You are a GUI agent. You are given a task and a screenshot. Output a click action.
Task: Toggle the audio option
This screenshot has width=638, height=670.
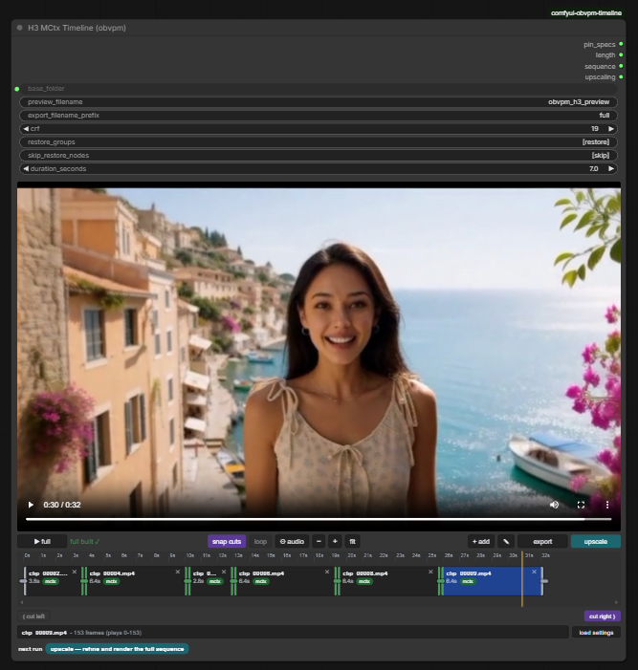click(x=292, y=541)
